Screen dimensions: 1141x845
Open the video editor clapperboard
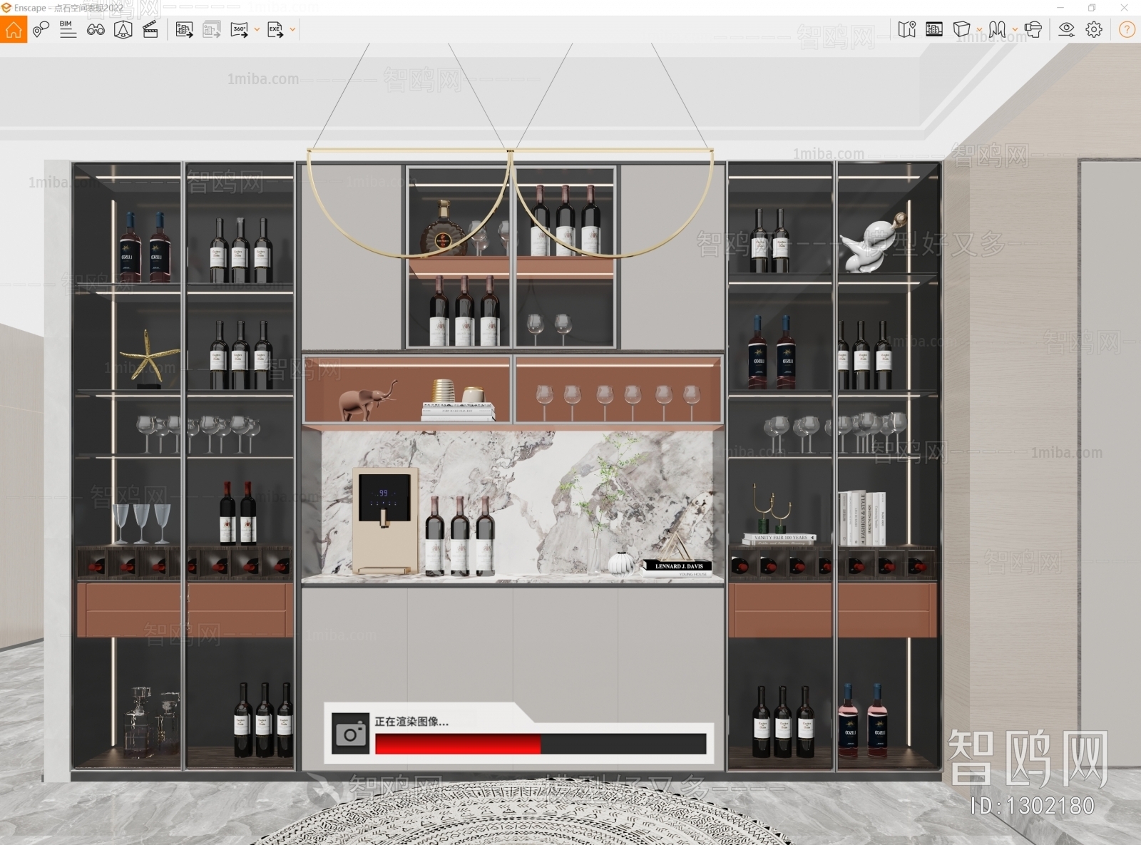click(x=150, y=29)
